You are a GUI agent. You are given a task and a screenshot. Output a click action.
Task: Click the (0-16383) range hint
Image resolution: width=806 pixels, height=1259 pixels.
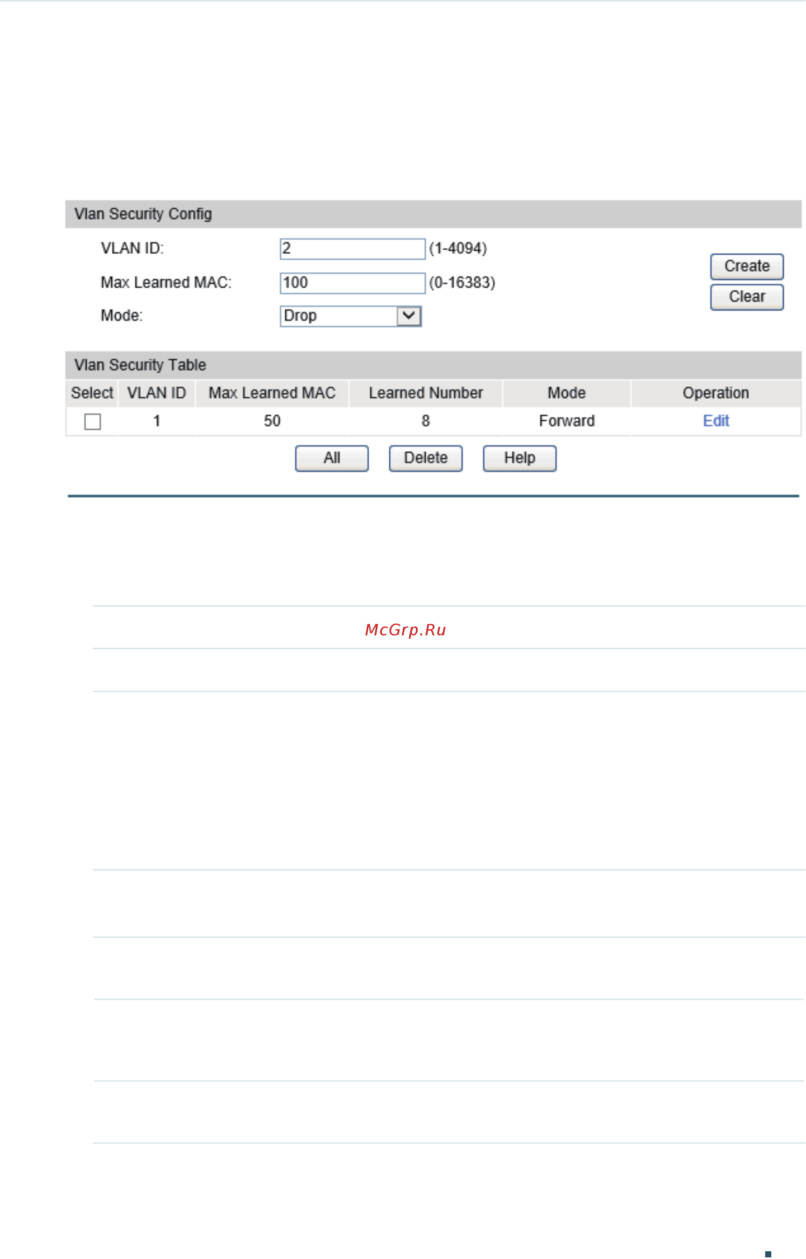click(x=462, y=283)
